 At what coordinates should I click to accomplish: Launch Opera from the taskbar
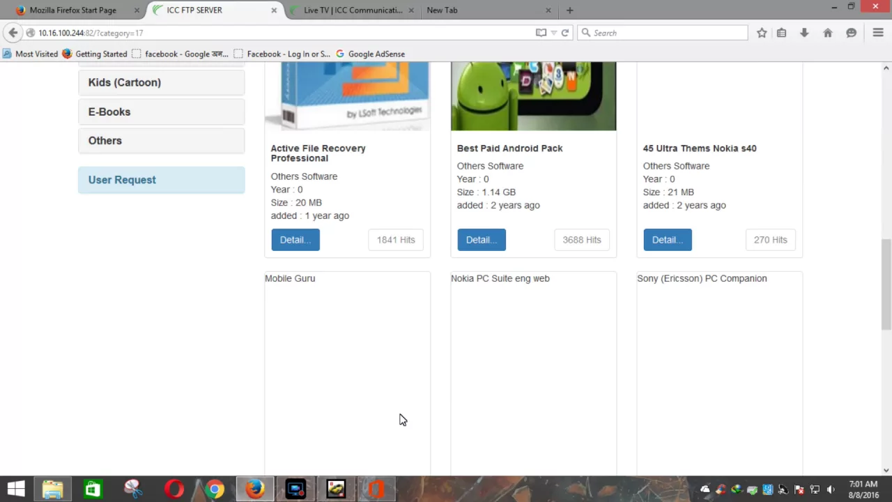click(174, 489)
